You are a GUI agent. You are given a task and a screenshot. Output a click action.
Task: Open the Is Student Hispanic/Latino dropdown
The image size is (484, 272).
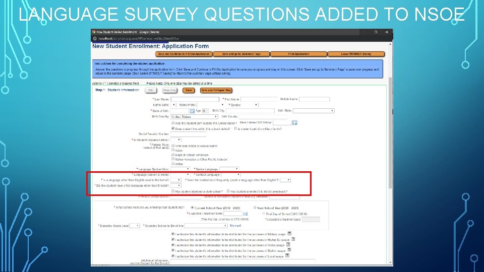coord(176,140)
